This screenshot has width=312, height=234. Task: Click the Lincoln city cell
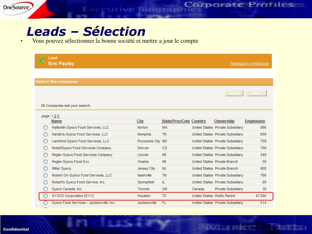pos(143,155)
